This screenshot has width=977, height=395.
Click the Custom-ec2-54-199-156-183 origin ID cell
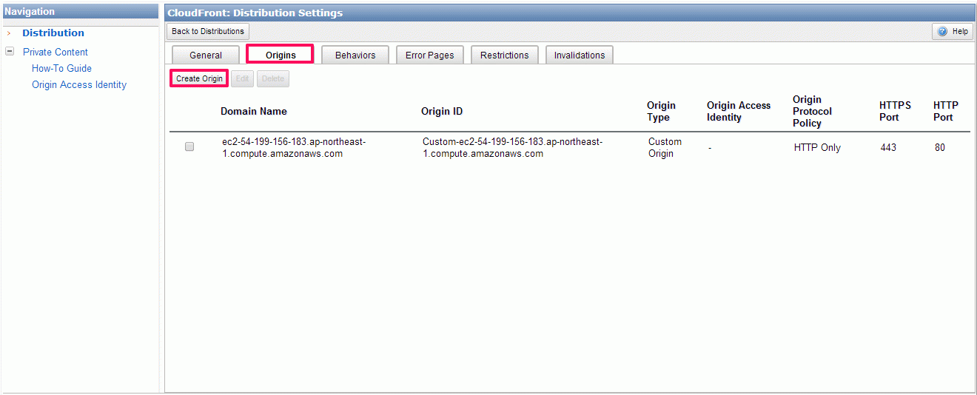[x=512, y=148]
